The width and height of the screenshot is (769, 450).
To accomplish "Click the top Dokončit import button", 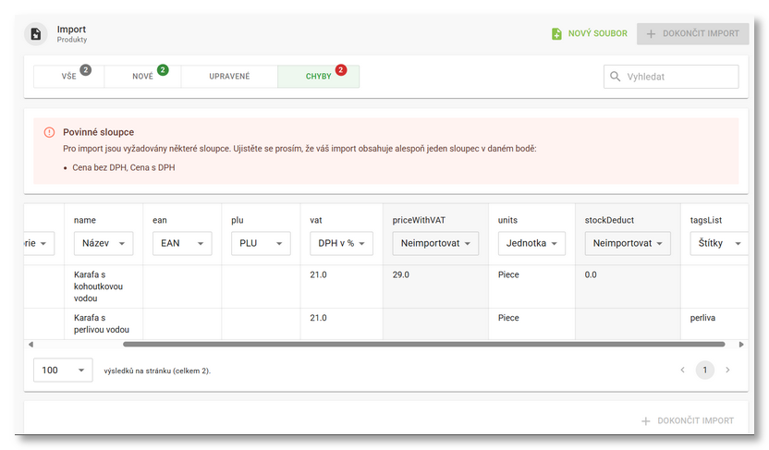I will click(692, 34).
